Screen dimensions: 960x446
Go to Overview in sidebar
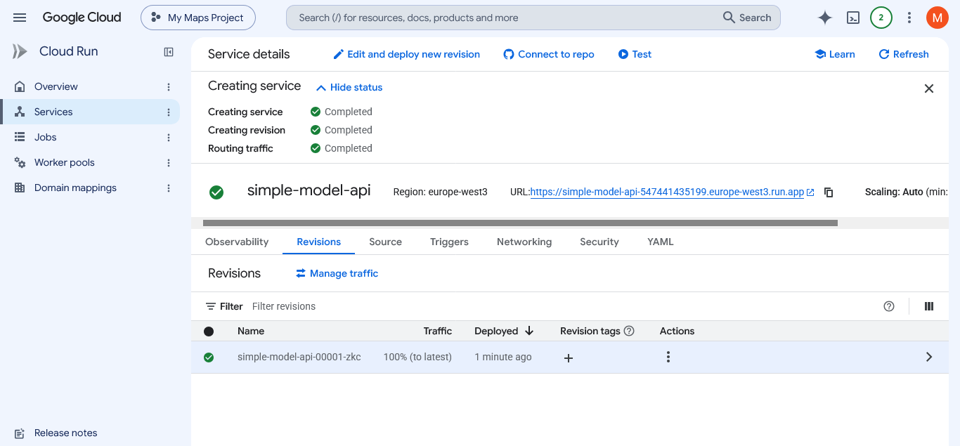[56, 86]
